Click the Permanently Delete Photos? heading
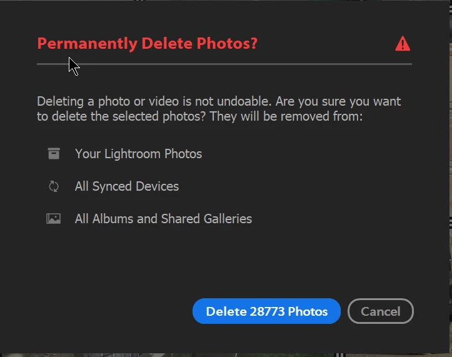 pos(147,44)
